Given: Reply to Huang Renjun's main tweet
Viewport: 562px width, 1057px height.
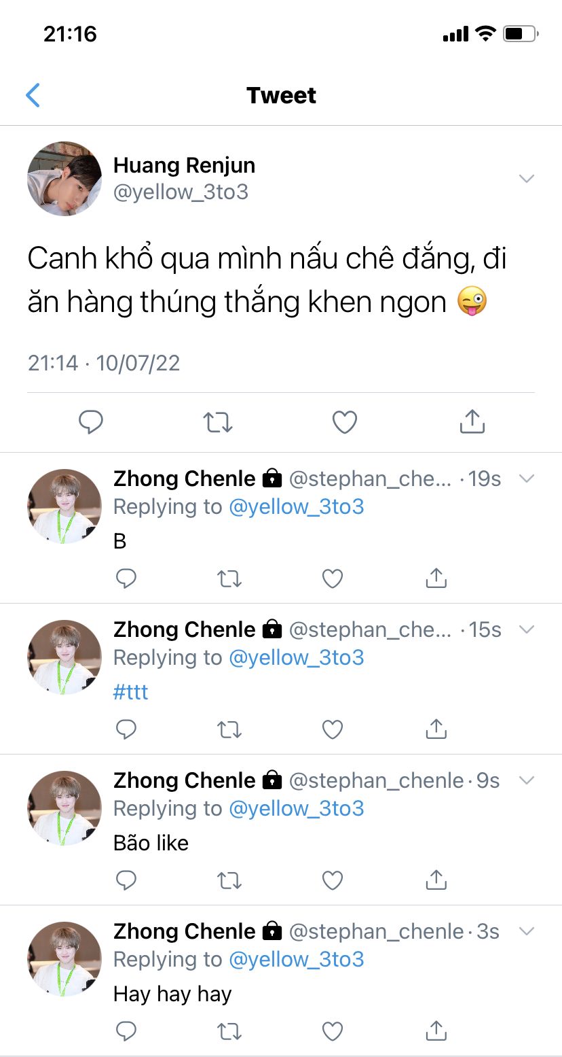Looking at the screenshot, I should click(x=91, y=422).
